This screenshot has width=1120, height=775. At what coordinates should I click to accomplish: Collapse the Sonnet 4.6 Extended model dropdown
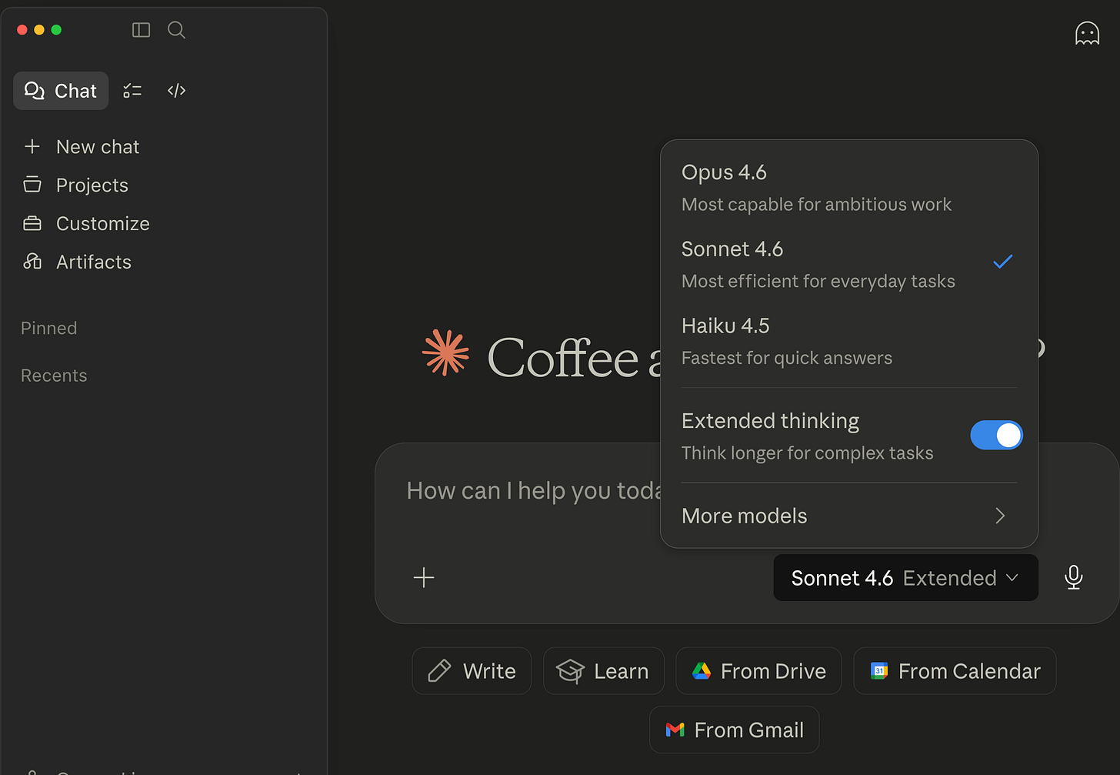coord(905,578)
